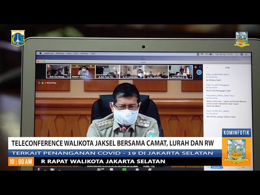
Task: Open Spotlight search in the menu bar
Action: pyautogui.click(x=236, y=54)
